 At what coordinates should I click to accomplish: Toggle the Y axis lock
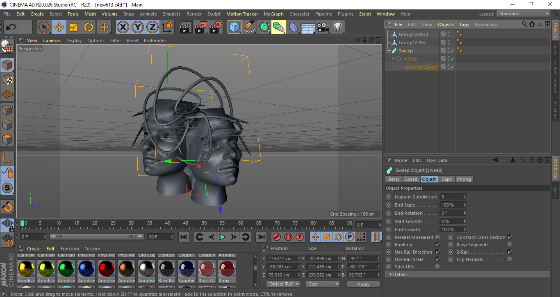137,27
